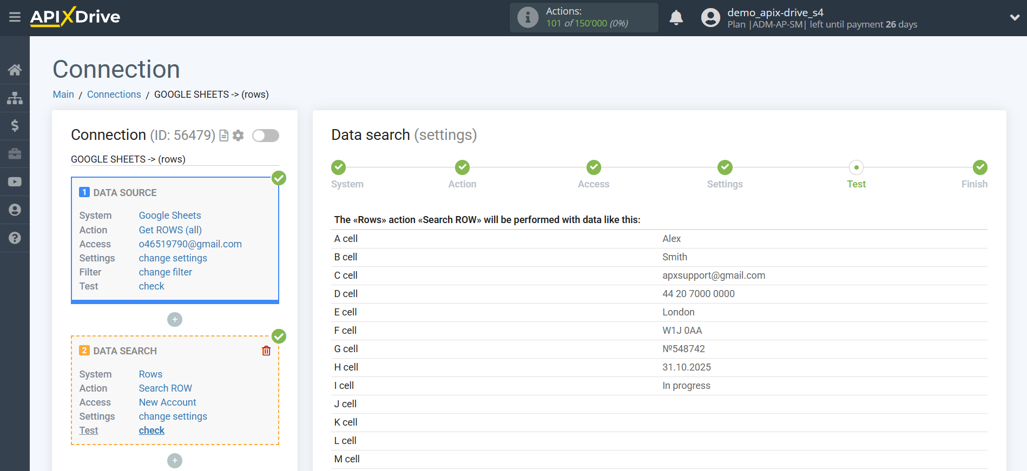This screenshot has height=471, width=1027.
Task: Select the №548742 value
Action: (x=684, y=349)
